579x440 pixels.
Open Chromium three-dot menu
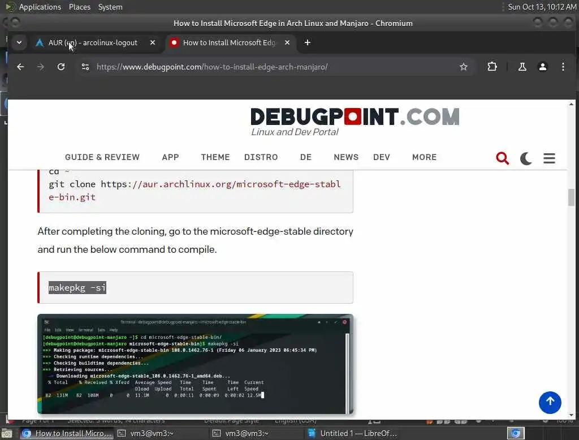[563, 67]
